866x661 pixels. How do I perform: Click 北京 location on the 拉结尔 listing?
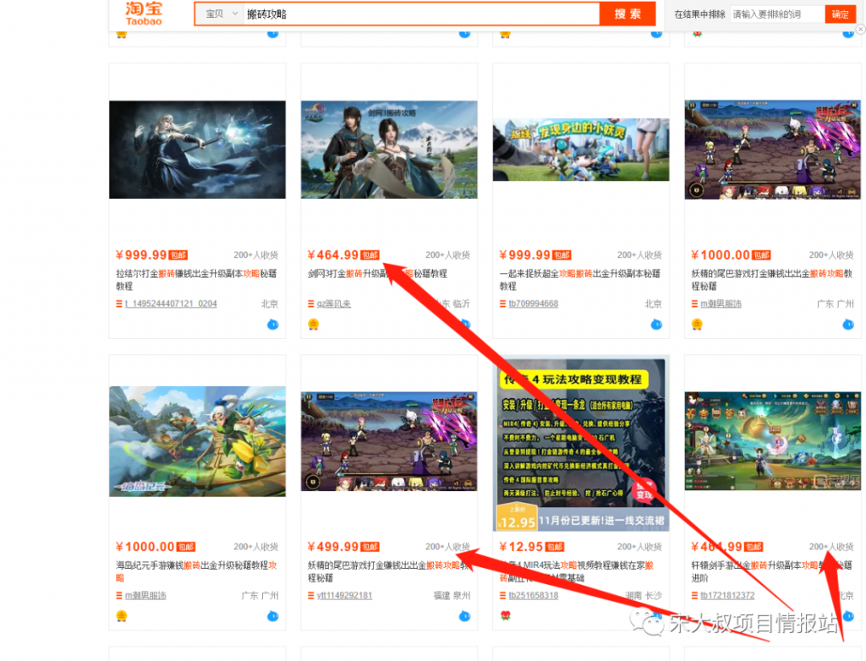coord(270,303)
